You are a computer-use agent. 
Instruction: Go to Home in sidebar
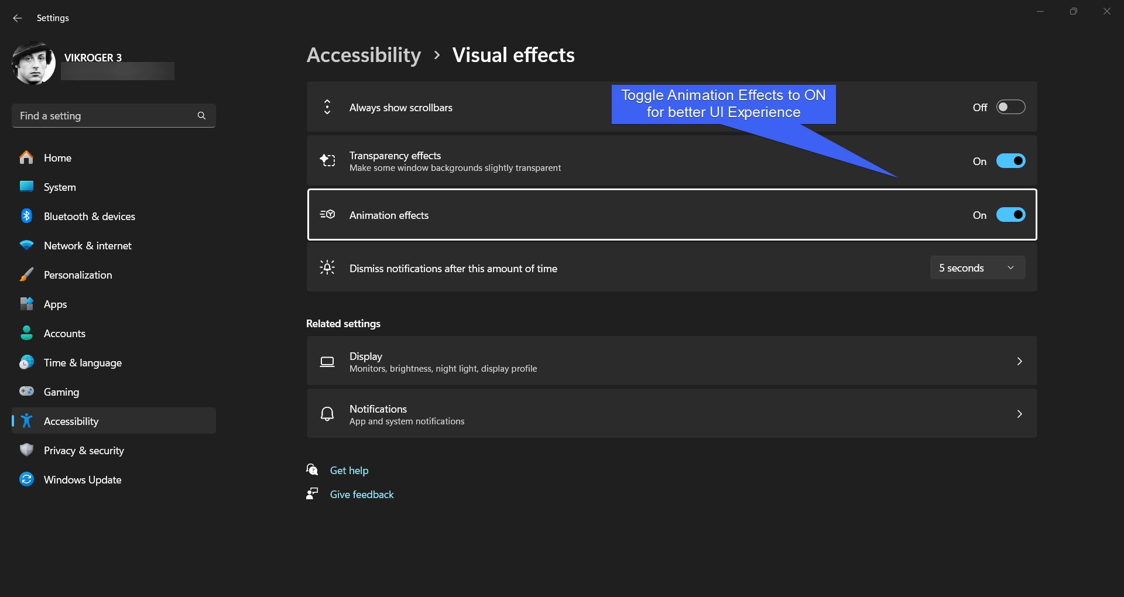click(x=114, y=157)
